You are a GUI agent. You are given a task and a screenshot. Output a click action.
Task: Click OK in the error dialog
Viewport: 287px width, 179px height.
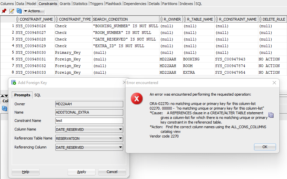pos(265,147)
